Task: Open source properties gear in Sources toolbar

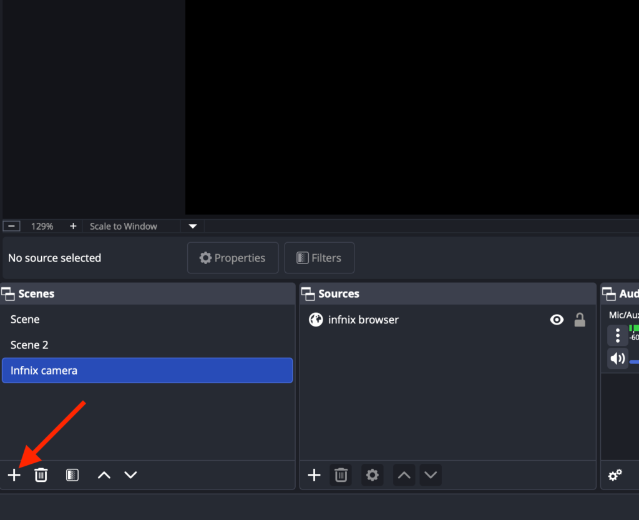Action: pyautogui.click(x=373, y=475)
